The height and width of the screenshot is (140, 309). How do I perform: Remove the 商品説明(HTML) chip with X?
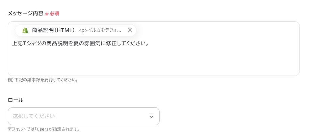[x=130, y=30]
